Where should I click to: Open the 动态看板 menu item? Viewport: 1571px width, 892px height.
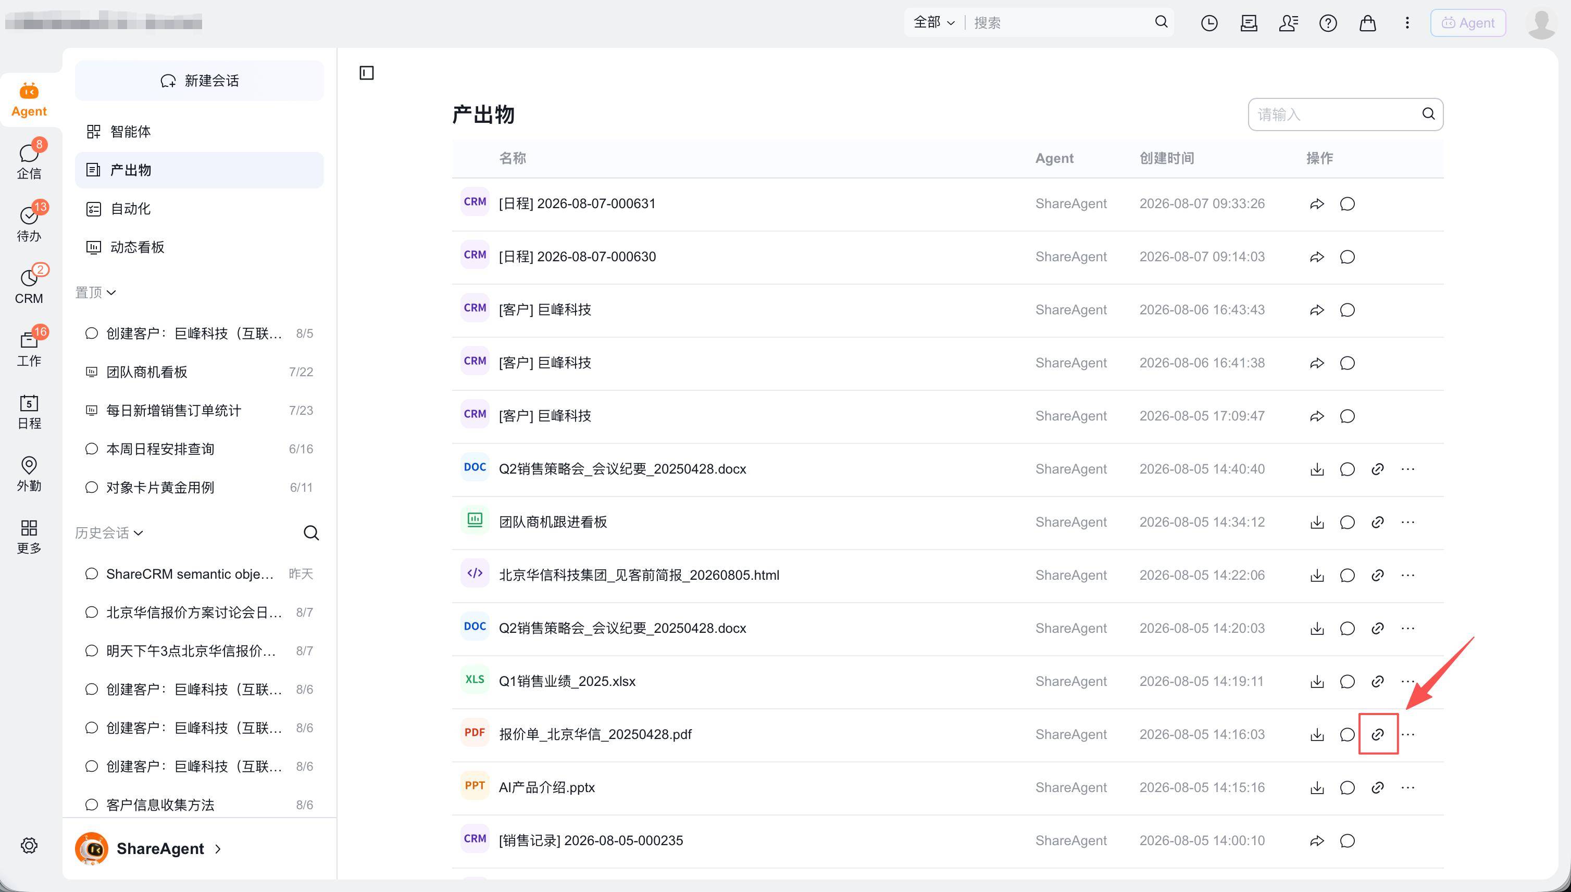point(200,248)
